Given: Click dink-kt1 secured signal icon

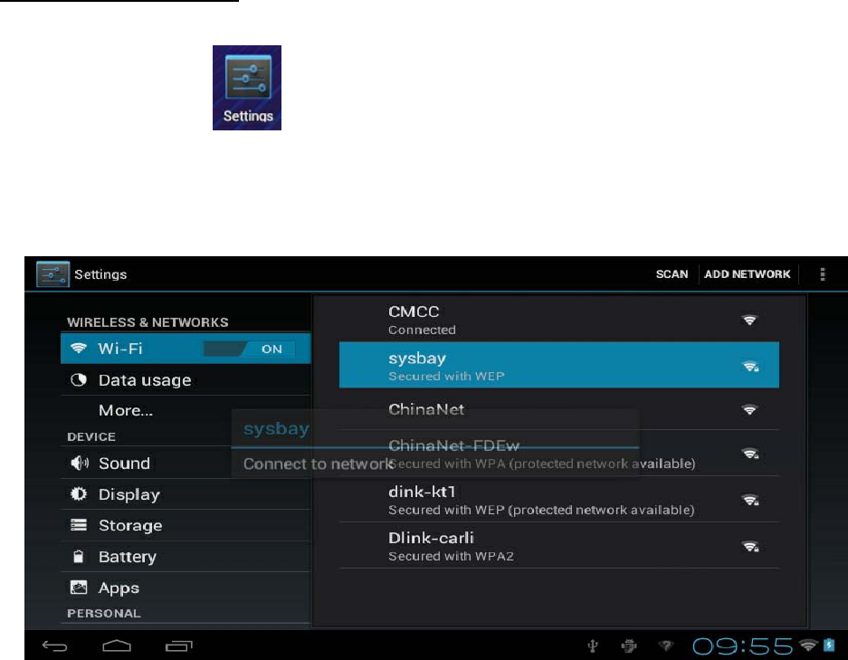Looking at the screenshot, I should click(750, 500).
